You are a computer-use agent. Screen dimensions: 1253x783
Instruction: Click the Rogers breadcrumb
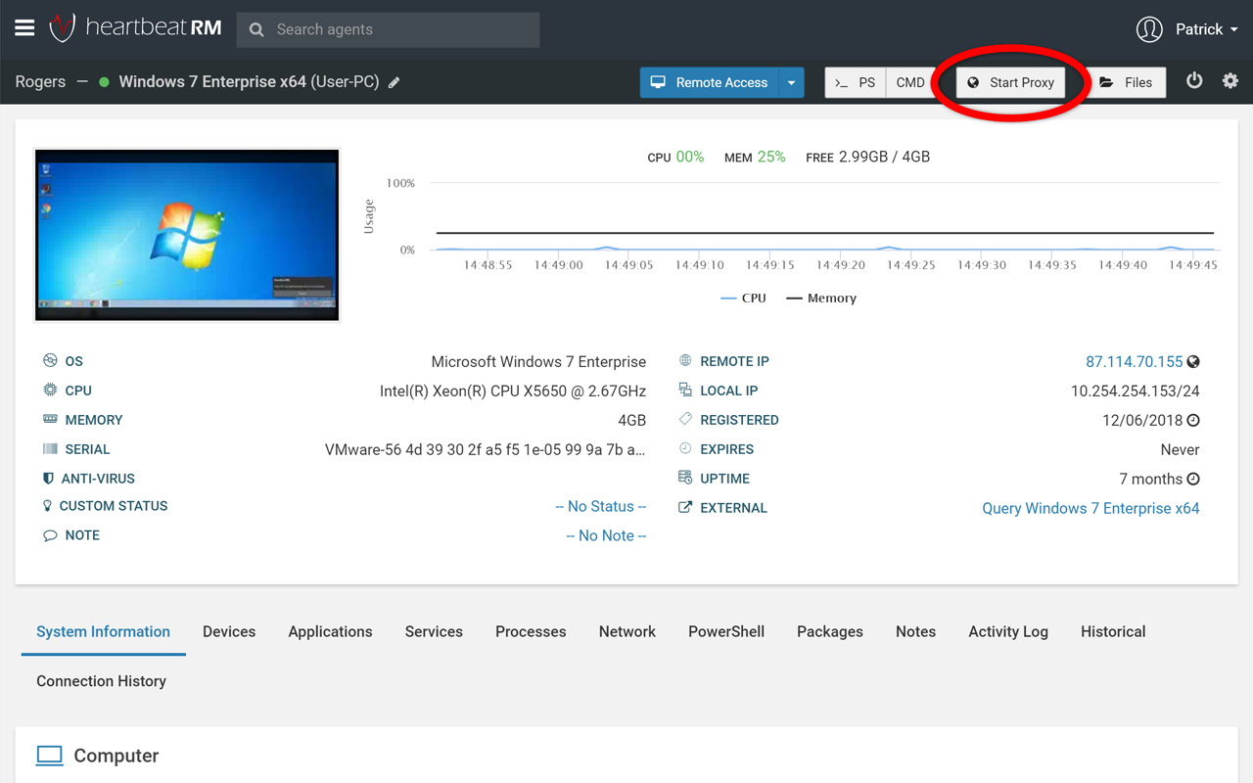coord(40,82)
